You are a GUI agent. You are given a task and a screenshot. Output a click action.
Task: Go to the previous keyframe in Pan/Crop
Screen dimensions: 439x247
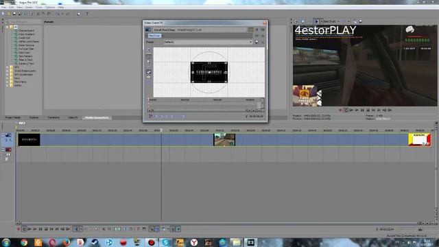tap(162, 117)
